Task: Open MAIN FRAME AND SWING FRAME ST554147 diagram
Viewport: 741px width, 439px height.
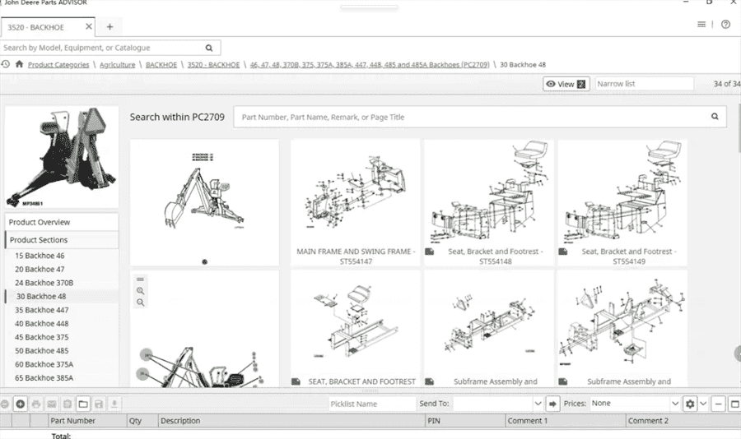Action: [356, 203]
